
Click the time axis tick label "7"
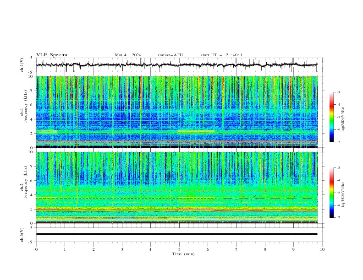(236, 249)
